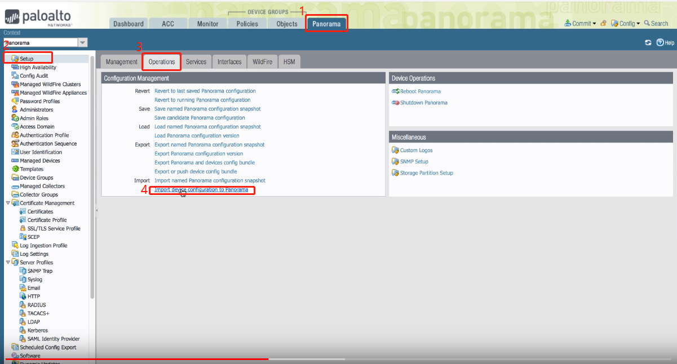
Task: Click the Shutdown Panorama icon
Action: [395, 103]
